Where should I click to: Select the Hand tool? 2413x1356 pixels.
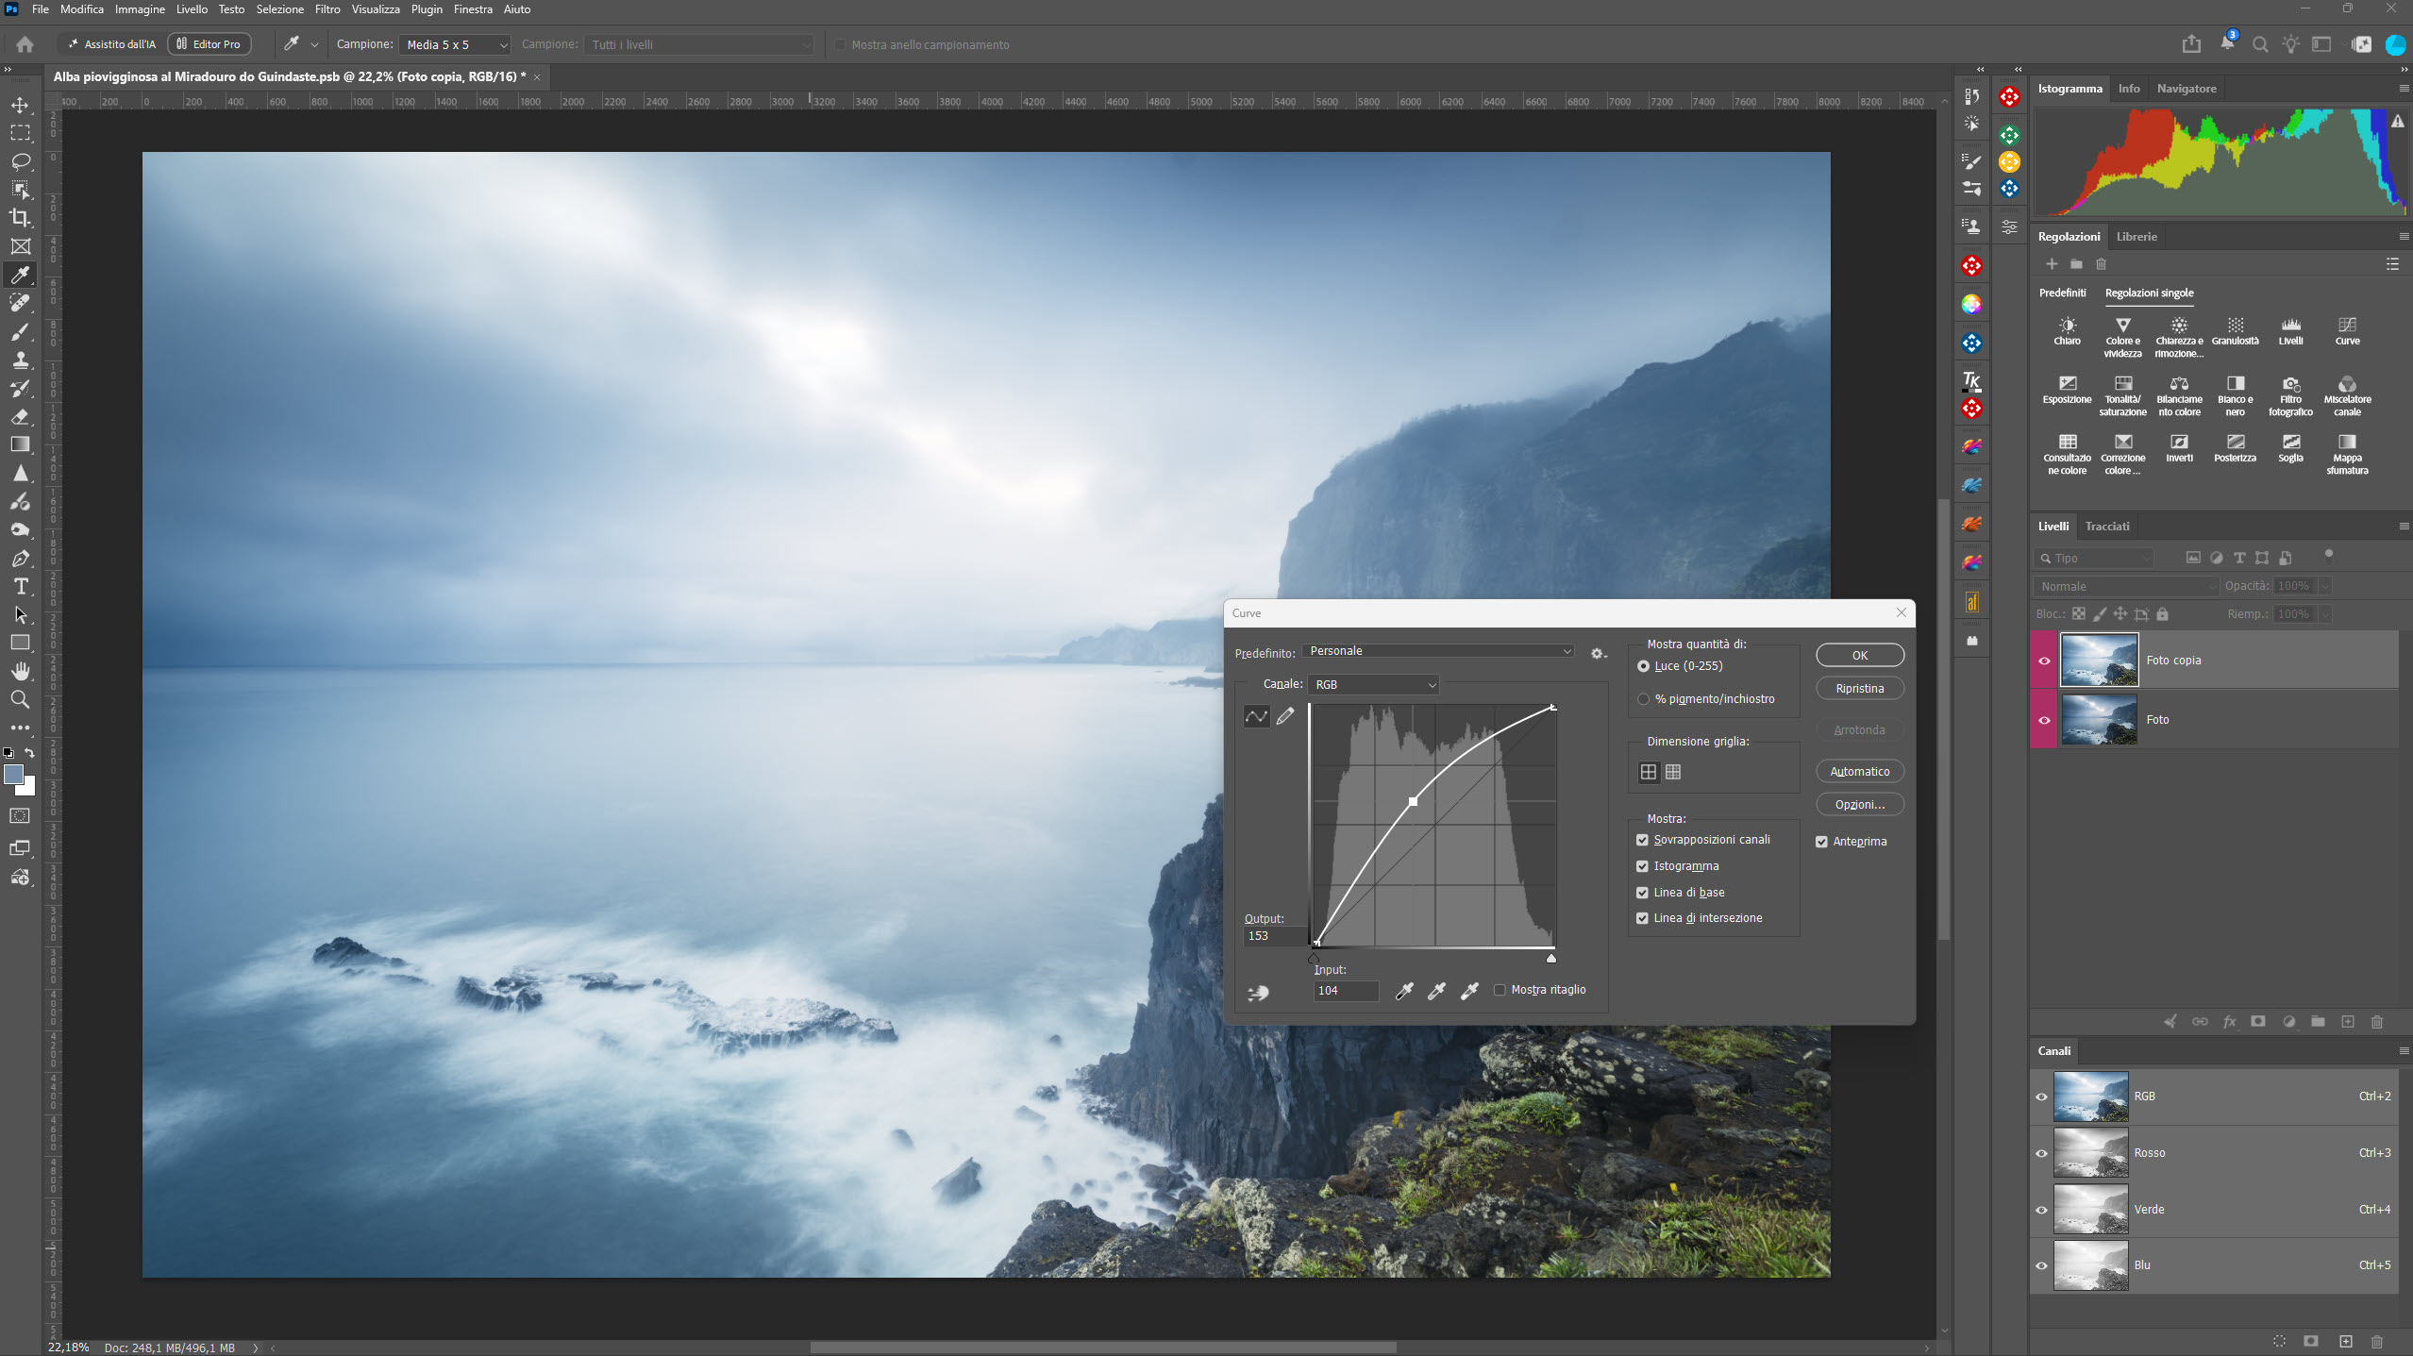point(20,671)
